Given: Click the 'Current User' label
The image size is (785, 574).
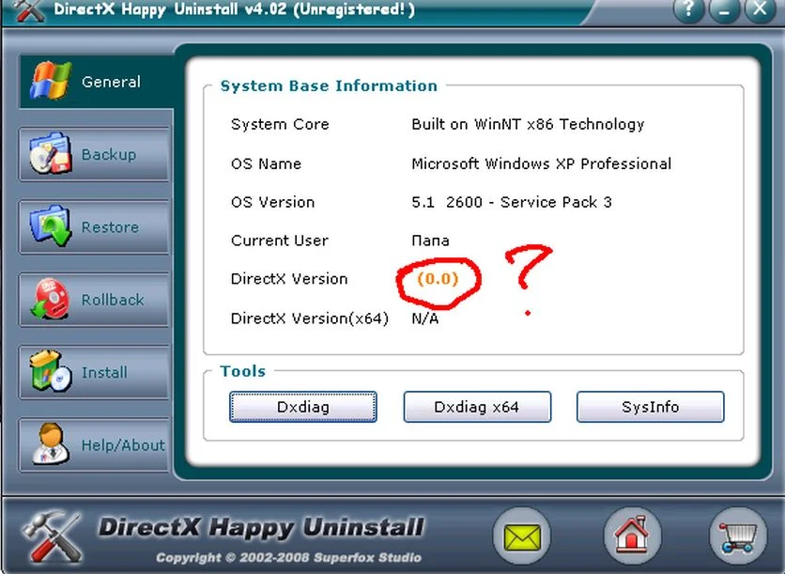Looking at the screenshot, I should tap(280, 240).
